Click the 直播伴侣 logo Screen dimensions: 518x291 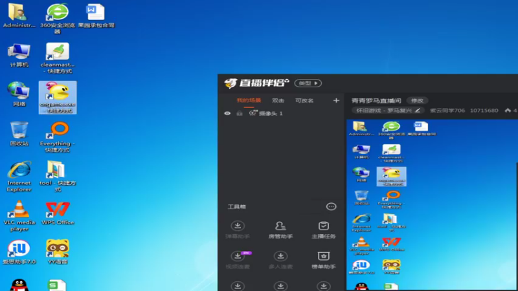pyautogui.click(x=256, y=83)
